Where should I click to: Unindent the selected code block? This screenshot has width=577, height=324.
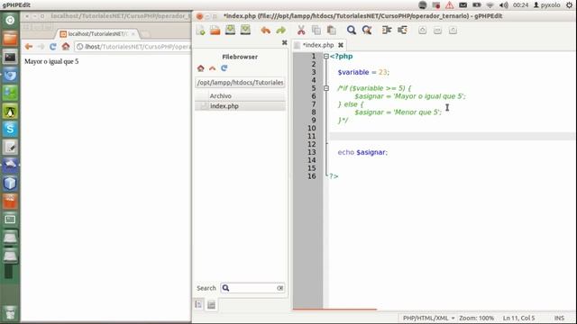click(x=402, y=30)
